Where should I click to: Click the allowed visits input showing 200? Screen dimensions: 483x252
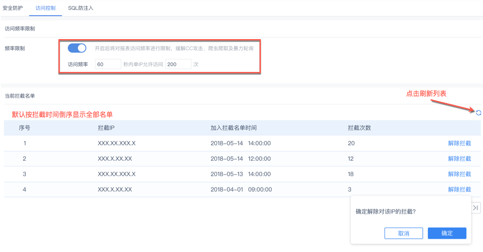[178, 64]
